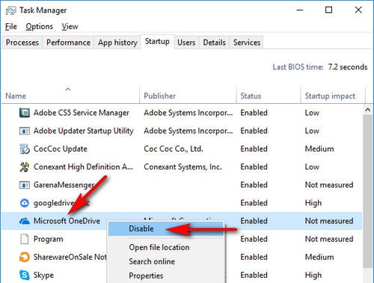Switch to the Details tab
The height and width of the screenshot is (283, 374).
tap(215, 43)
